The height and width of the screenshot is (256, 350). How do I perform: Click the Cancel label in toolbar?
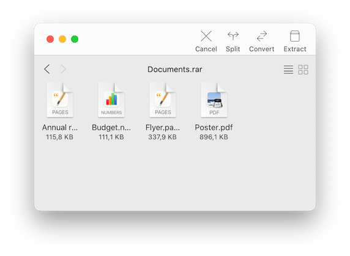click(206, 49)
